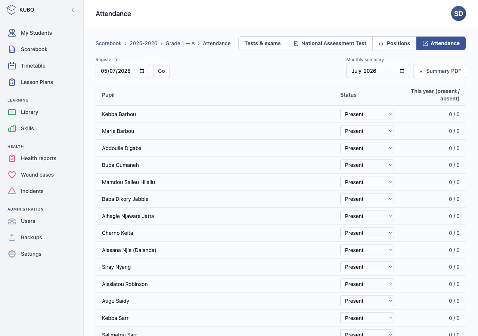
Task: Click the Pupil column header
Action: (x=108, y=95)
